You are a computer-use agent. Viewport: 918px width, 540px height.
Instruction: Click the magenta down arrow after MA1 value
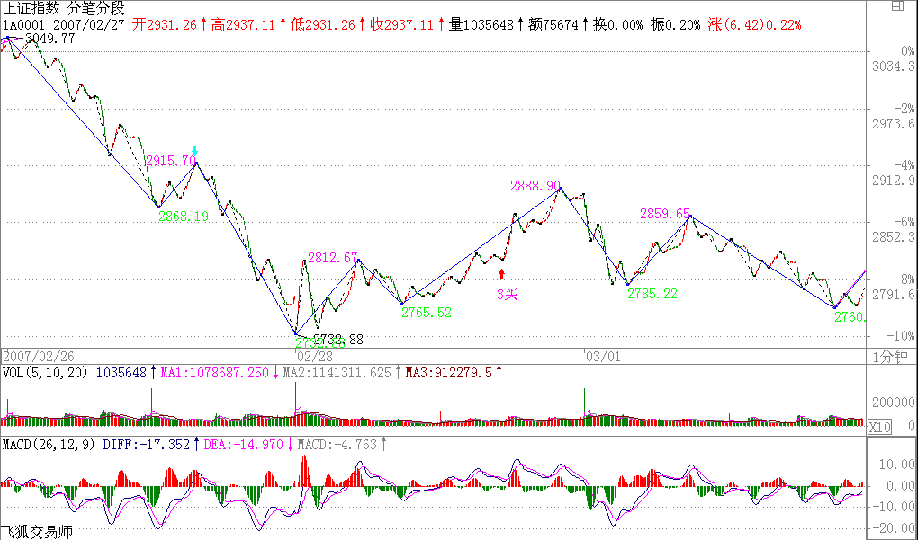click(274, 372)
